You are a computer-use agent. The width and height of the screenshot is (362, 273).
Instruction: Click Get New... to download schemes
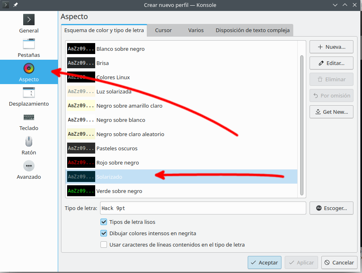331,112
